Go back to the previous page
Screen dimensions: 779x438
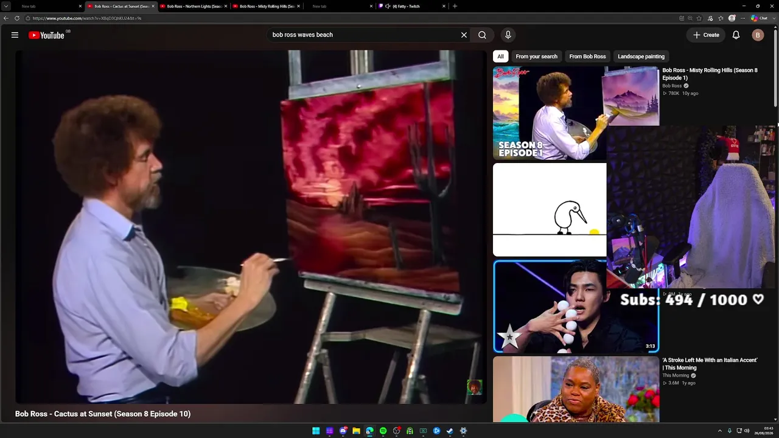click(x=6, y=18)
